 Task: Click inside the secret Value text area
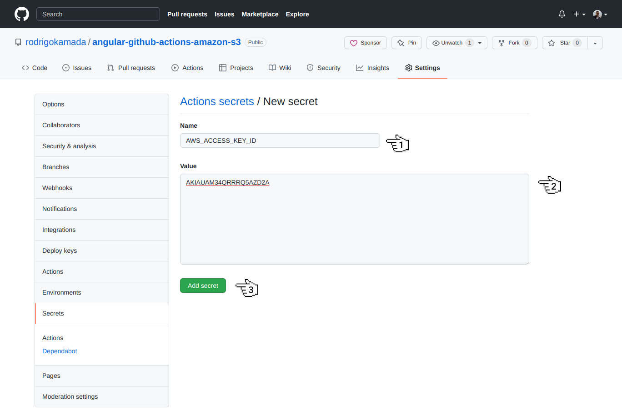[x=355, y=218]
